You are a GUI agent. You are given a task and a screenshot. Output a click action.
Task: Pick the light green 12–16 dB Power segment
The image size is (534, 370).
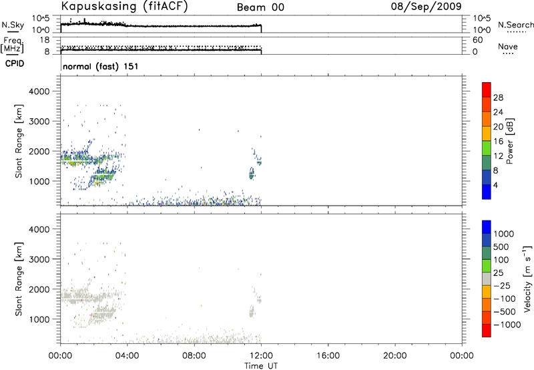click(487, 148)
